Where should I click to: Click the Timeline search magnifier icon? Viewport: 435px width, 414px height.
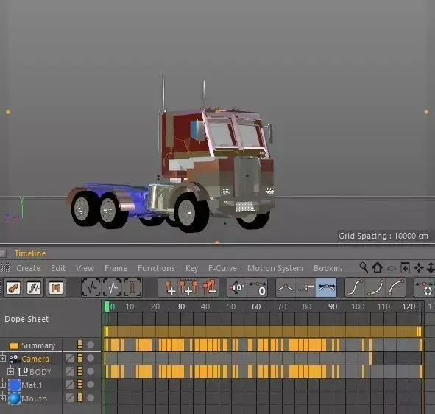point(364,267)
